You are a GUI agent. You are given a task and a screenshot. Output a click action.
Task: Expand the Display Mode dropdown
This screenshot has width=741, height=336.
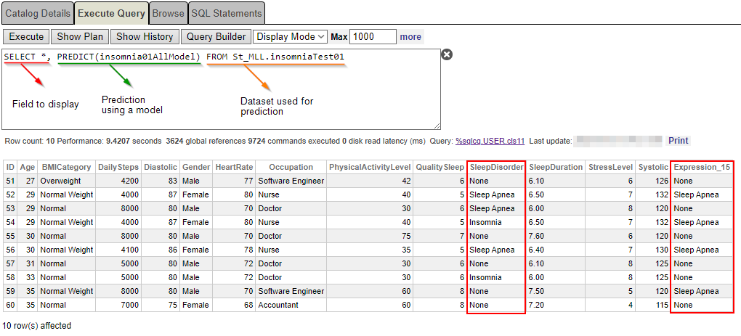[291, 36]
